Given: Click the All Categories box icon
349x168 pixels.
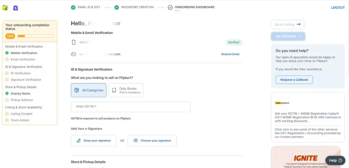Looking at the screenshot, I should pos(77,90).
